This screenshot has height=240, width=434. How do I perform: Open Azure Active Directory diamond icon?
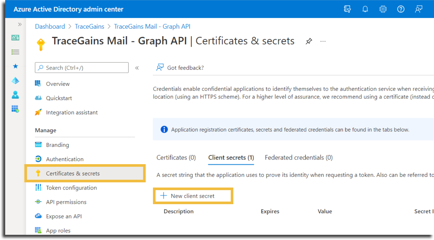15,81
